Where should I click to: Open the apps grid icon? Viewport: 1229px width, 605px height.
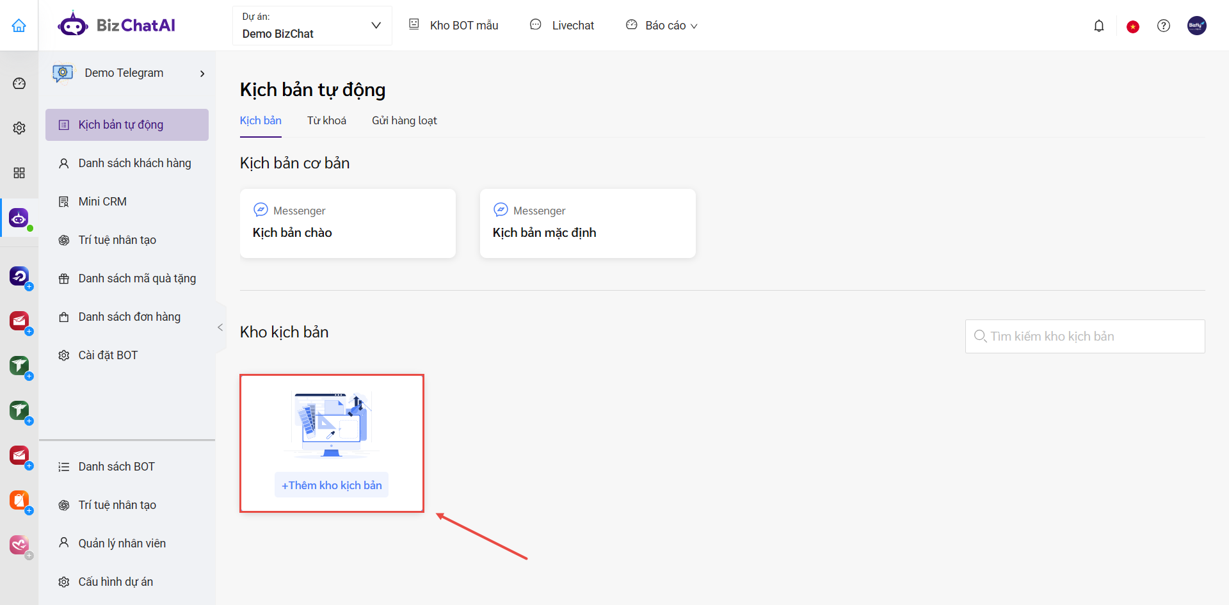pos(19,173)
